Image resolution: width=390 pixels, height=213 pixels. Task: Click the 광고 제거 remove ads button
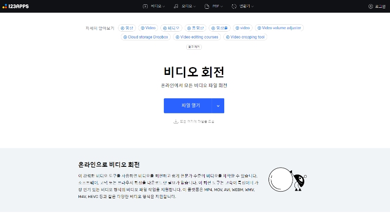(194, 47)
